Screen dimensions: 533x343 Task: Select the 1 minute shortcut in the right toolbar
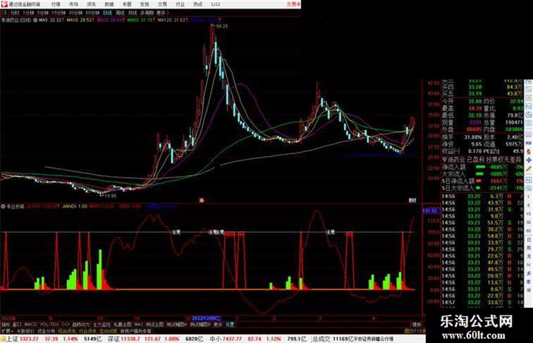tap(528, 197)
